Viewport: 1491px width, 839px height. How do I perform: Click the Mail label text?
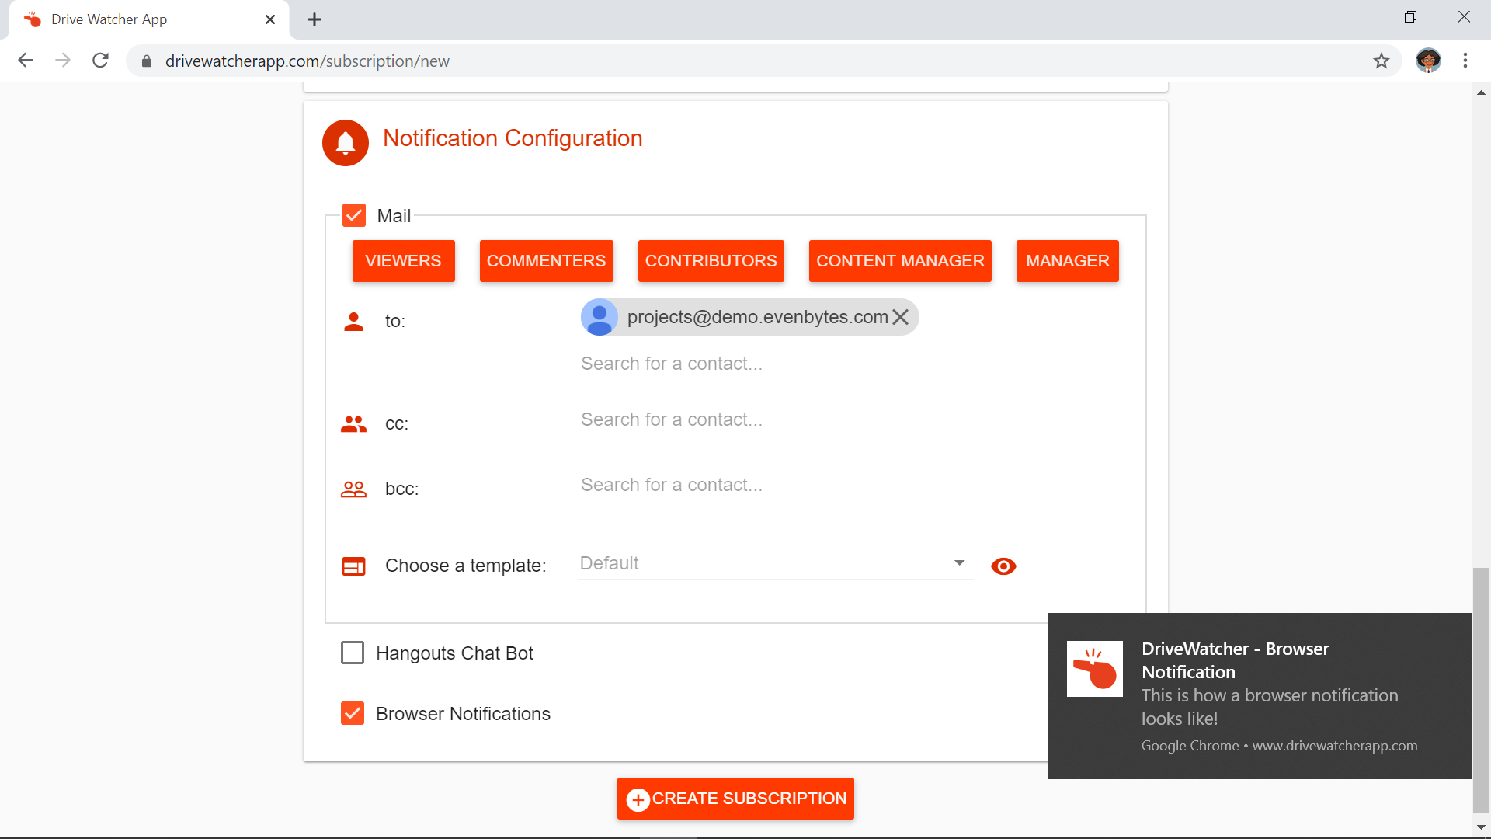[x=394, y=216]
